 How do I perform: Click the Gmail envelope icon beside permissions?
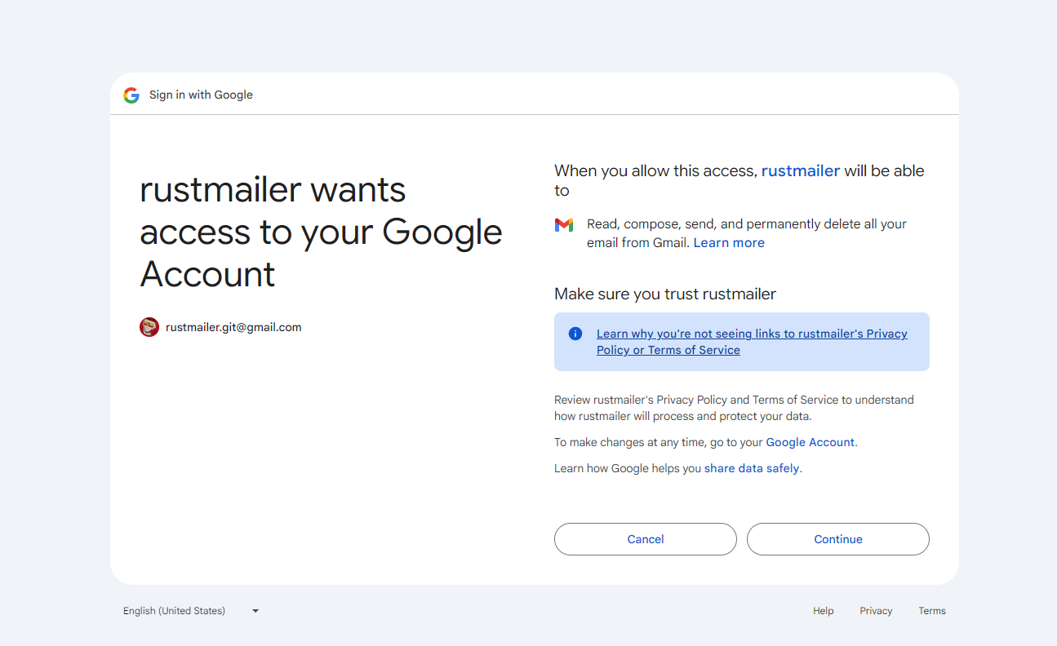(x=564, y=224)
